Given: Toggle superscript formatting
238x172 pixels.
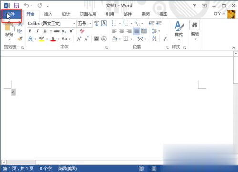Looking at the screenshot, I should (x=72, y=31).
